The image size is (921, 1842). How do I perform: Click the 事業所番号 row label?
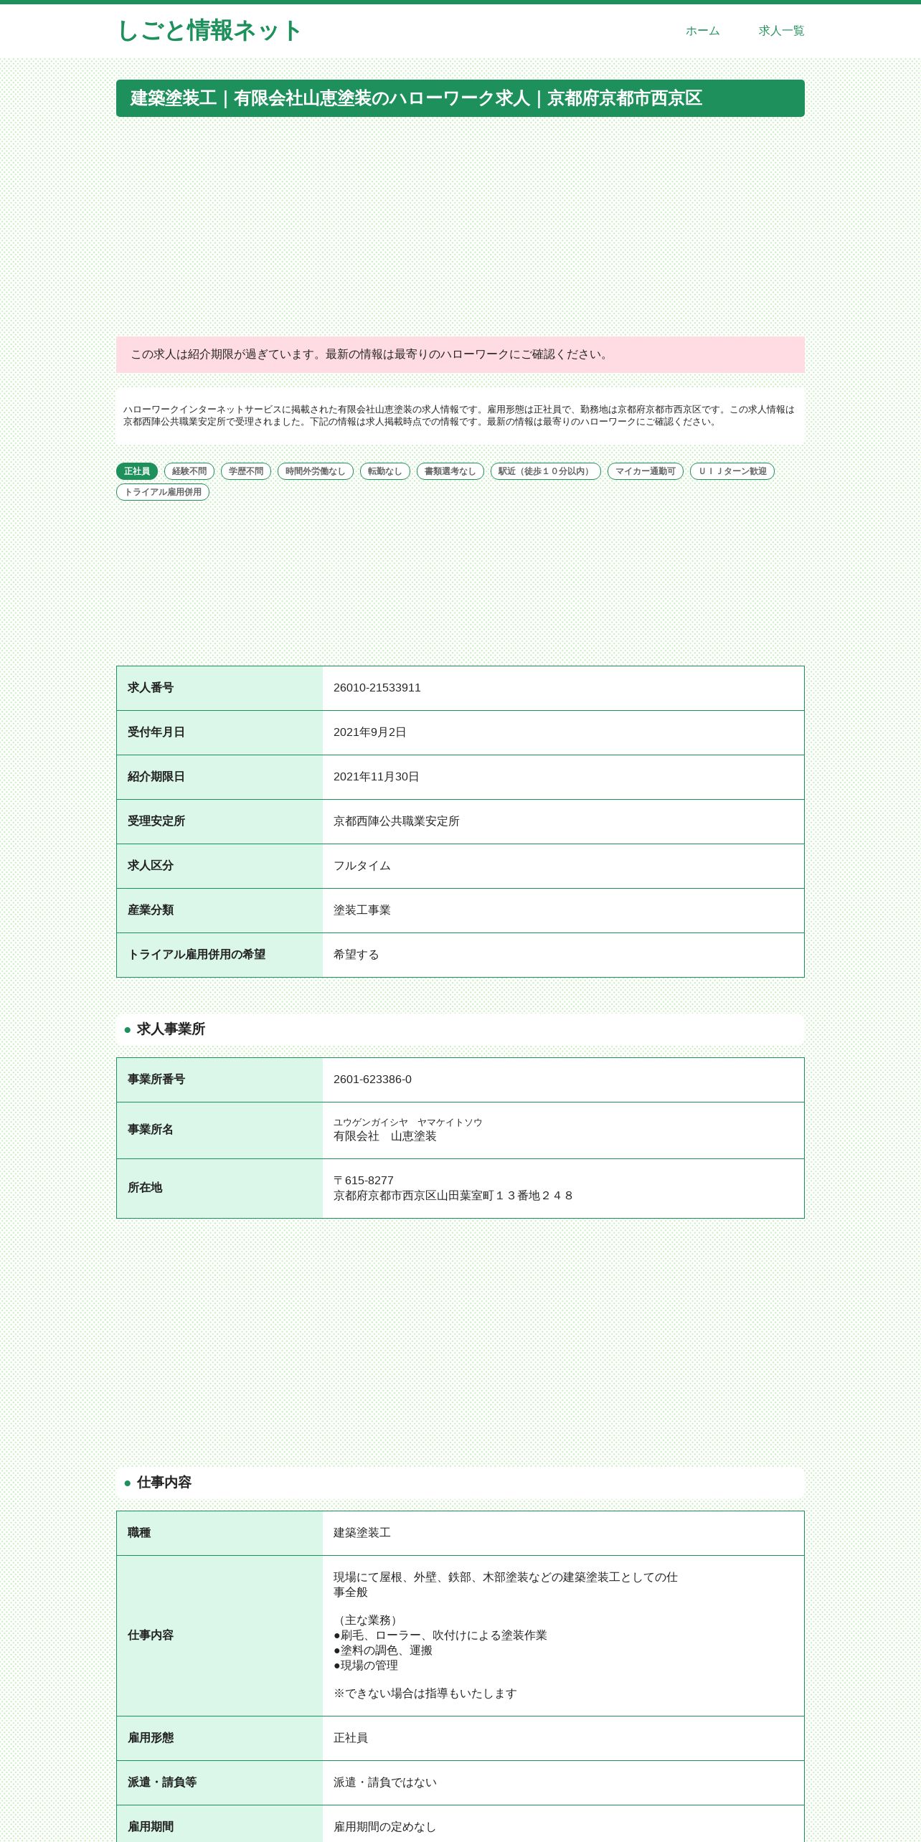156,1080
